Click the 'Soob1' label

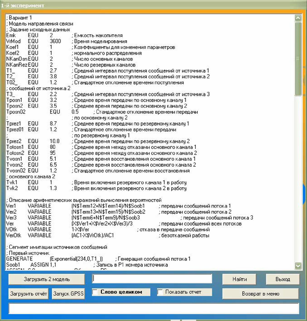13,264
